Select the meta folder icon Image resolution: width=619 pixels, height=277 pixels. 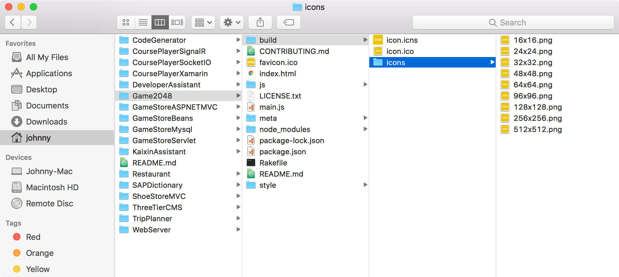coord(251,118)
